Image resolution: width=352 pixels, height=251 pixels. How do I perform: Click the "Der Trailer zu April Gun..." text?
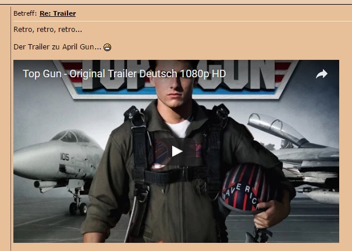point(57,47)
